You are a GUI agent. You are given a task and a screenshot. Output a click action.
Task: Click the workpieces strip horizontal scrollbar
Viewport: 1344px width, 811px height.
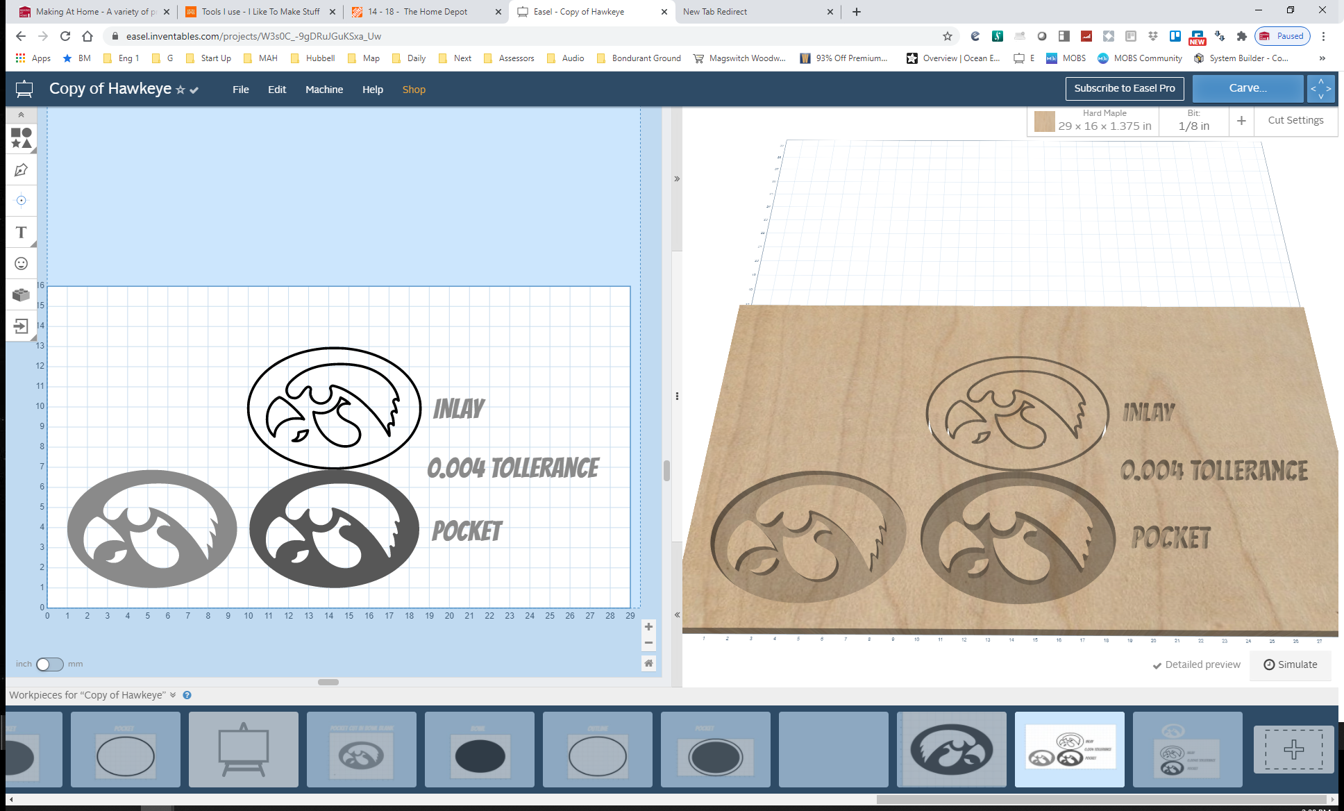[1100, 799]
